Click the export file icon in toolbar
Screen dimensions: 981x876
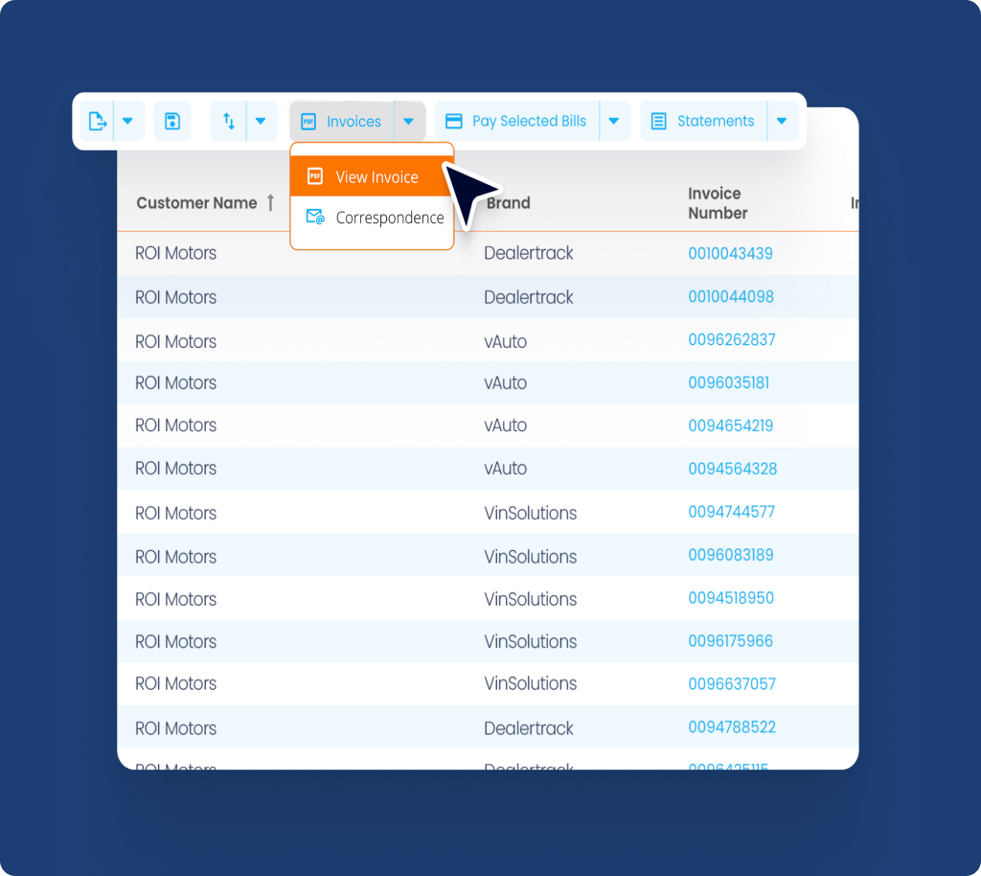point(97,122)
